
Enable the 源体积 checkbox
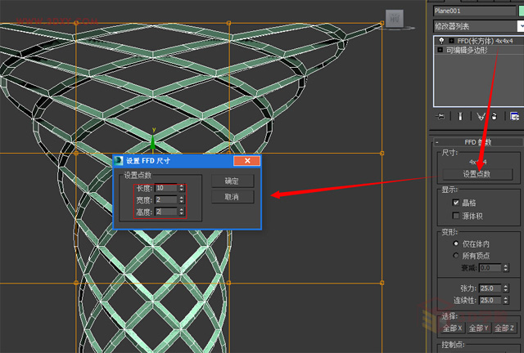[x=456, y=216]
